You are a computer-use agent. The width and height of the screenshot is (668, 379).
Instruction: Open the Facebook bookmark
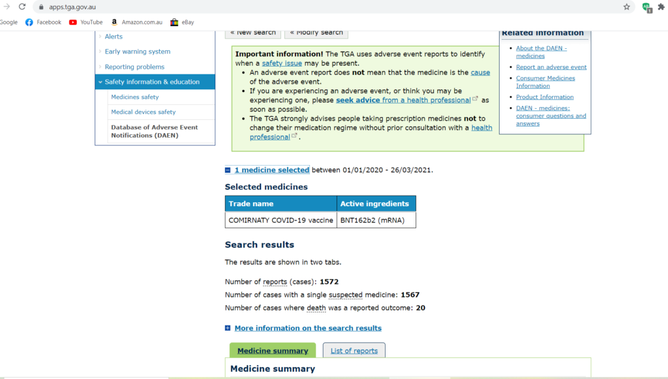click(x=43, y=22)
